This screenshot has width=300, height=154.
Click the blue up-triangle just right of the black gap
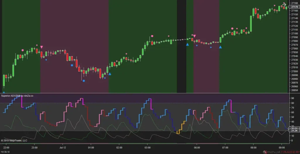(187, 44)
